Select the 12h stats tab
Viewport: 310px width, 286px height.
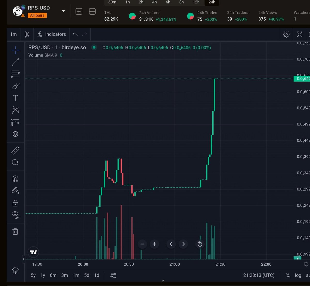[196, 2]
